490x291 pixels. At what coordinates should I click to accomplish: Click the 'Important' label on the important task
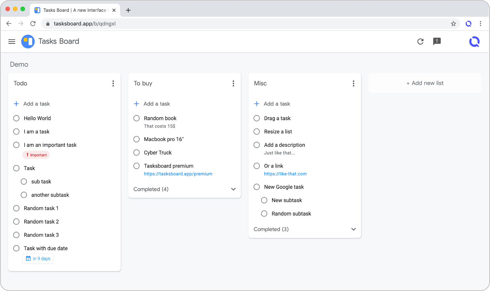36,155
